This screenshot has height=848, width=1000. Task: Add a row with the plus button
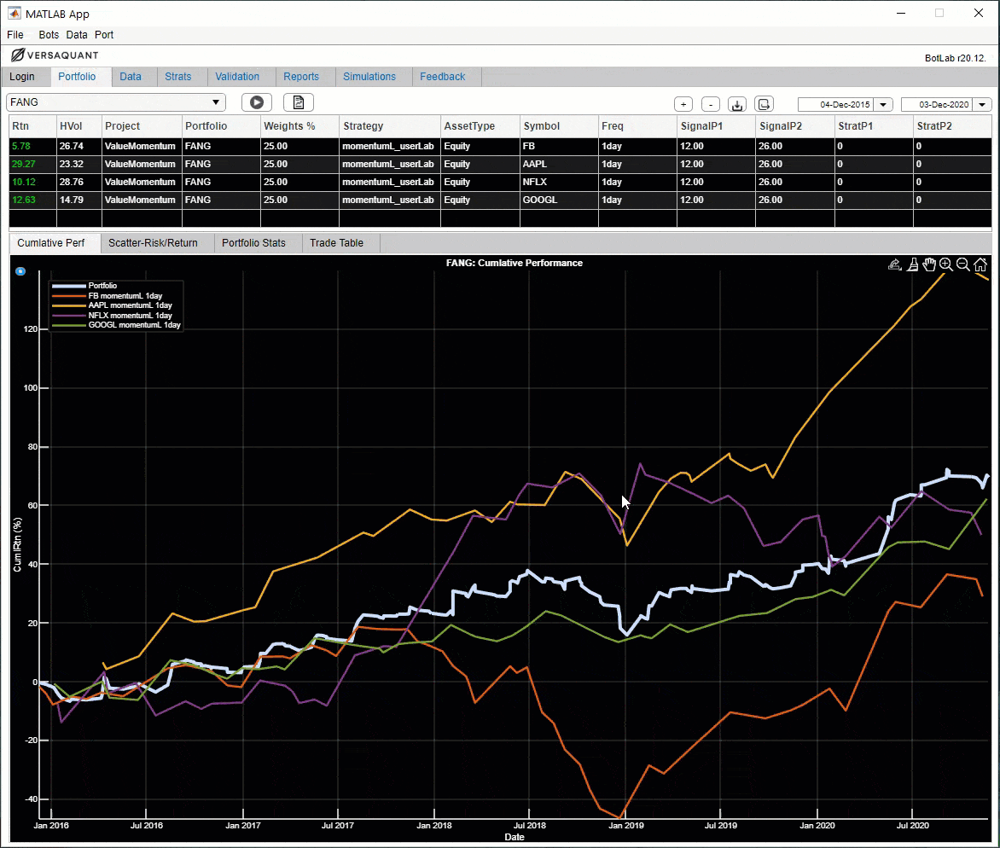click(683, 104)
